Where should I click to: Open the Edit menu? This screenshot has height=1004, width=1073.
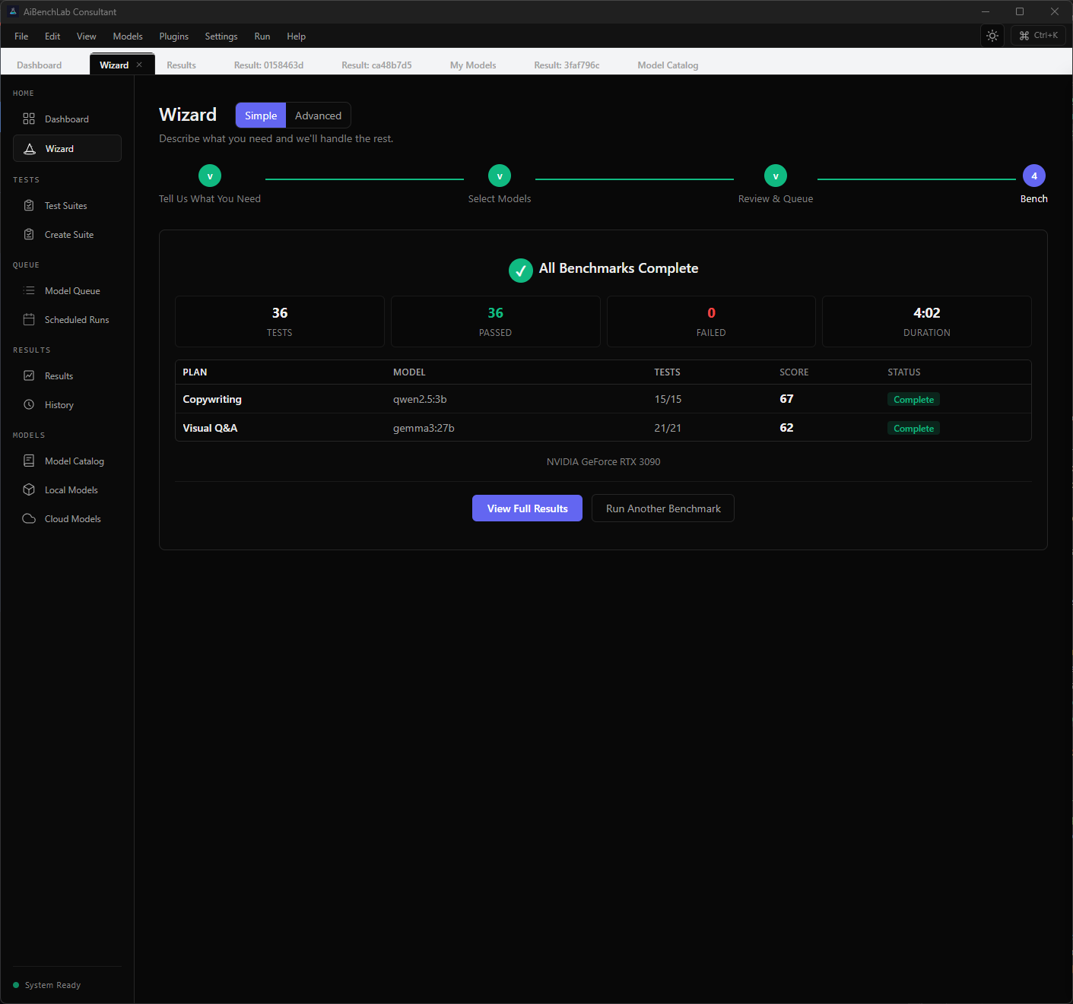tap(52, 36)
